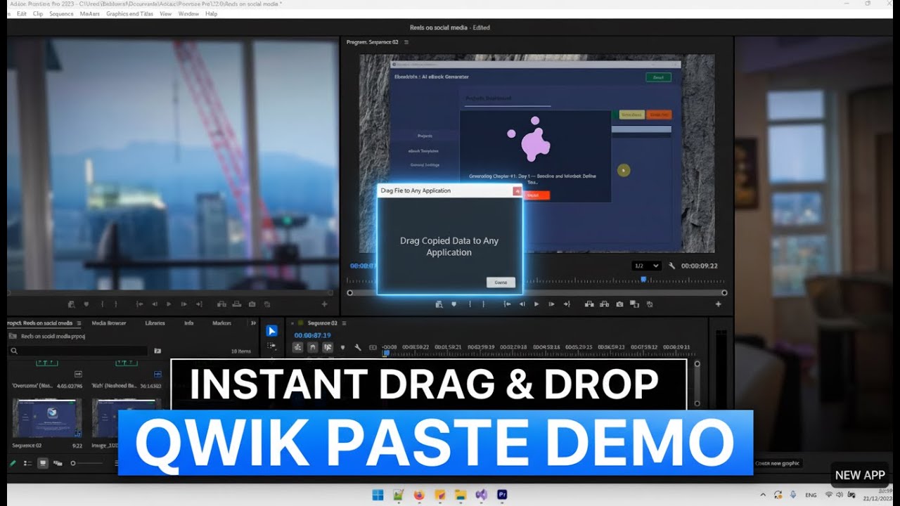Play the Program monitor sequence
Viewport: 900px width, 506px height.
pyautogui.click(x=536, y=304)
